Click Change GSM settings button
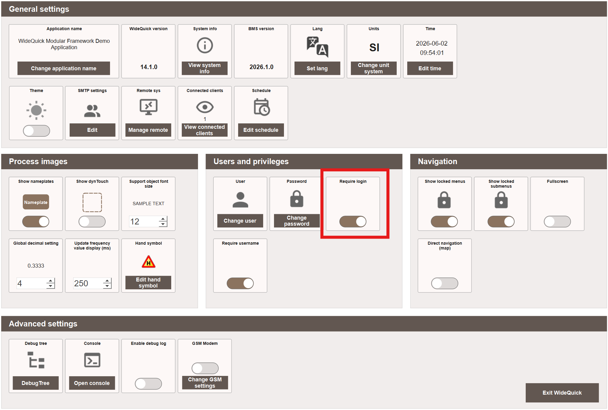The width and height of the screenshot is (608, 410). [x=205, y=383]
